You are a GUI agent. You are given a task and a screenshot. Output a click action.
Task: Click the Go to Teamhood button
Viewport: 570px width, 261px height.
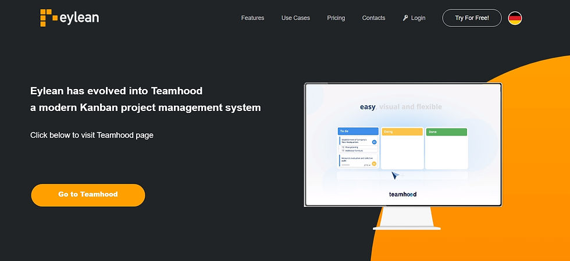pyautogui.click(x=88, y=195)
